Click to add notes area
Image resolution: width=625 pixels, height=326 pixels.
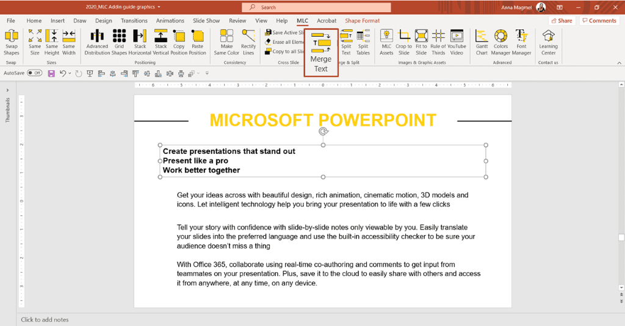click(45, 320)
